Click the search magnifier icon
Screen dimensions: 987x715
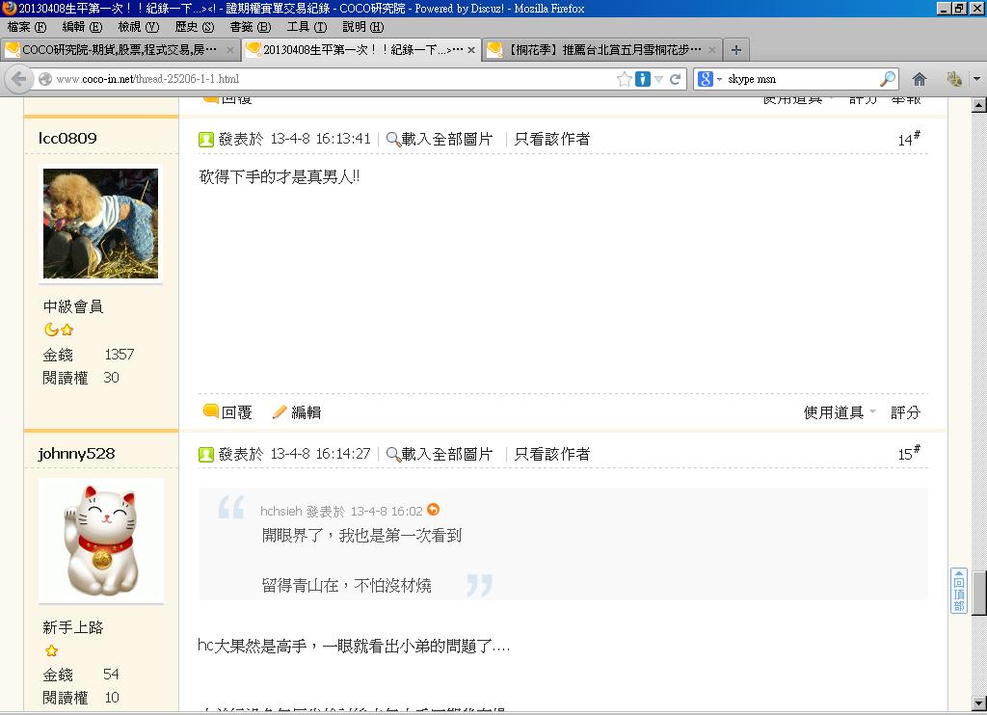click(887, 79)
